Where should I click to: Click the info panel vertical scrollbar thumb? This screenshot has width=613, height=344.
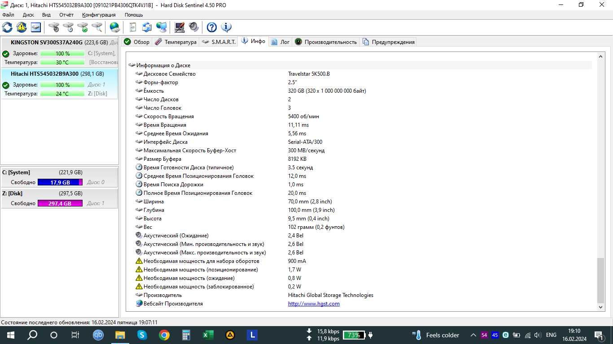[x=601, y=280]
